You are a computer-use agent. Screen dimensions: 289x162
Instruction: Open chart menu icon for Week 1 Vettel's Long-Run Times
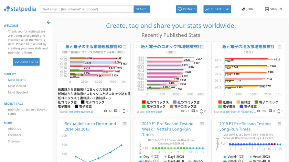(202, 124)
